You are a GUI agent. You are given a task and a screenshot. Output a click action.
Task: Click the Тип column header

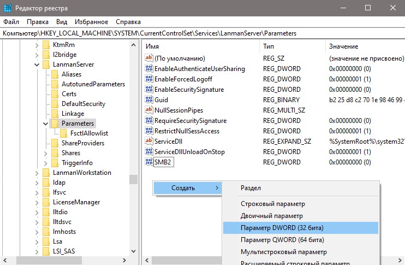tap(293, 46)
